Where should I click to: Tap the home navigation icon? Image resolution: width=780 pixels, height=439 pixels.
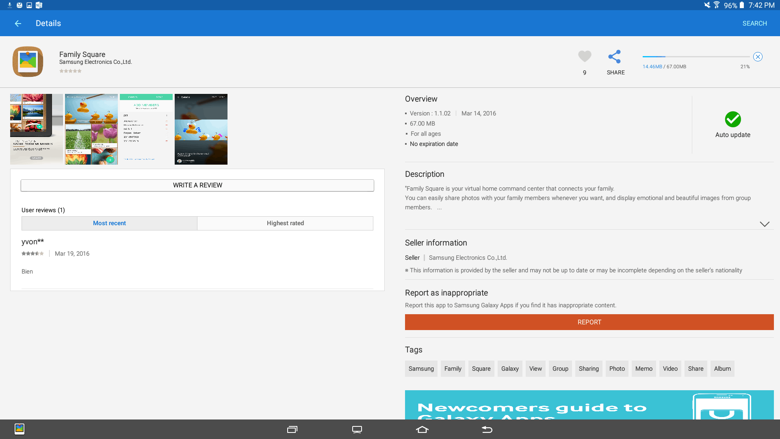click(422, 430)
